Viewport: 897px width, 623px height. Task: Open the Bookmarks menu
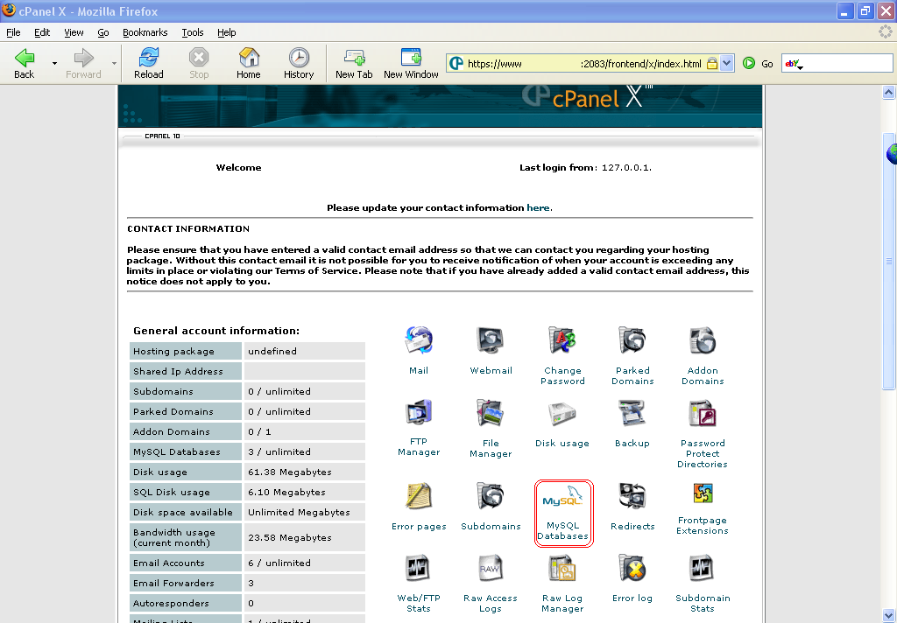(x=145, y=32)
